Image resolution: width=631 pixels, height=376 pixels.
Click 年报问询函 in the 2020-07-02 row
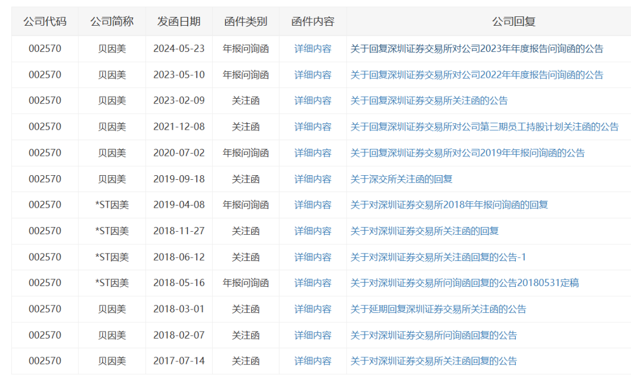pos(245,153)
